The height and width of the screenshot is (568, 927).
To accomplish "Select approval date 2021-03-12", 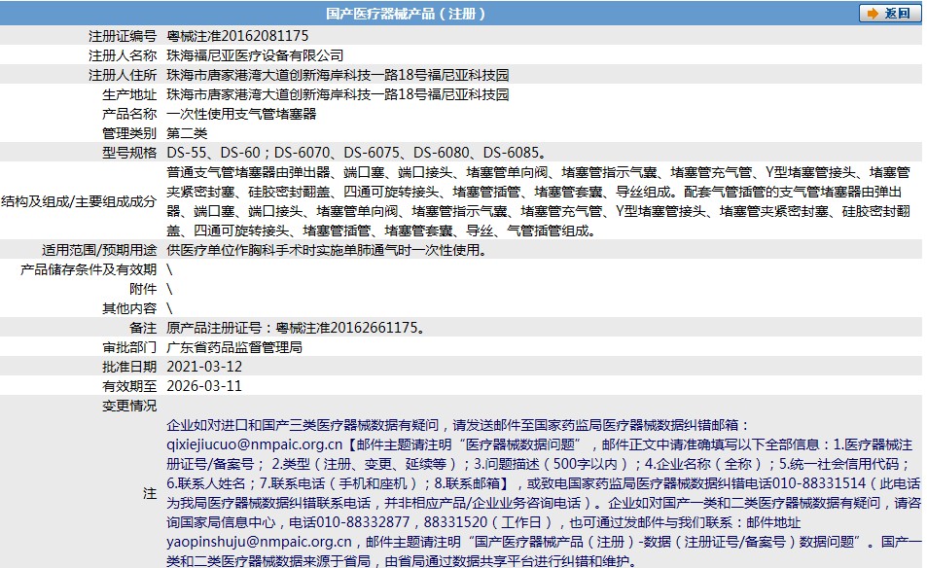I will 204,367.
